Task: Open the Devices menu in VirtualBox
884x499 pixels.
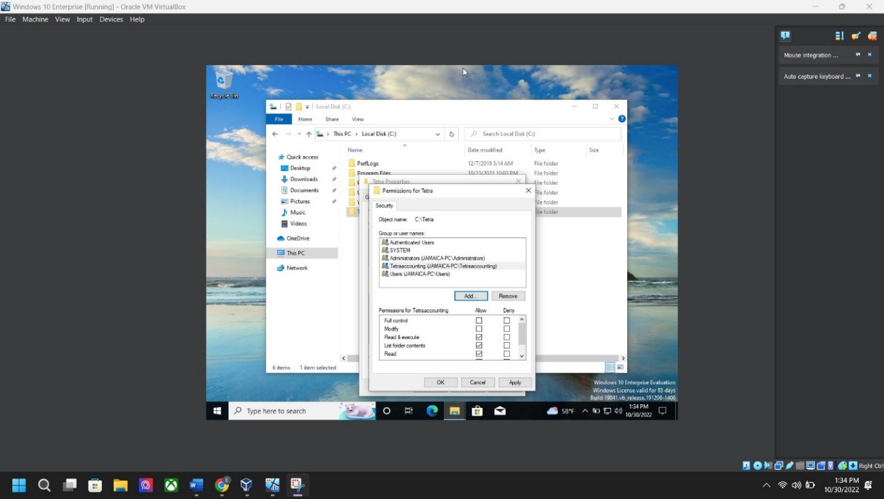Action: (x=111, y=19)
